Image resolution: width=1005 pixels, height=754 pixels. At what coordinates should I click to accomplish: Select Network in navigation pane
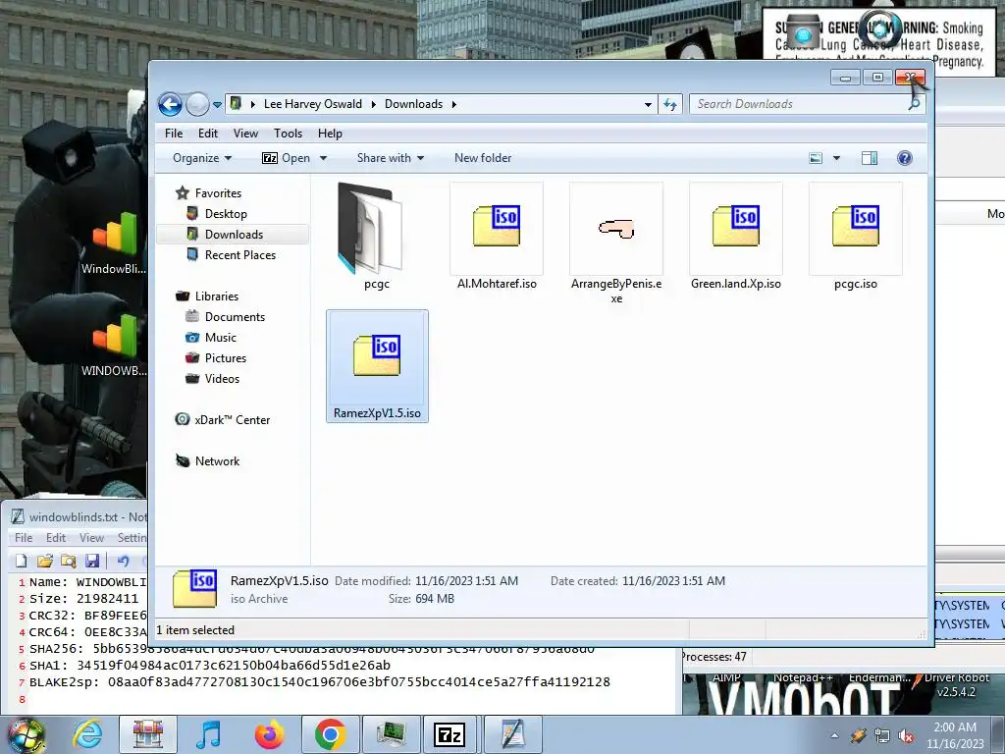217,461
